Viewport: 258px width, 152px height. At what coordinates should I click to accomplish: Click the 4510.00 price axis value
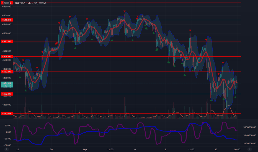coord(7,51)
